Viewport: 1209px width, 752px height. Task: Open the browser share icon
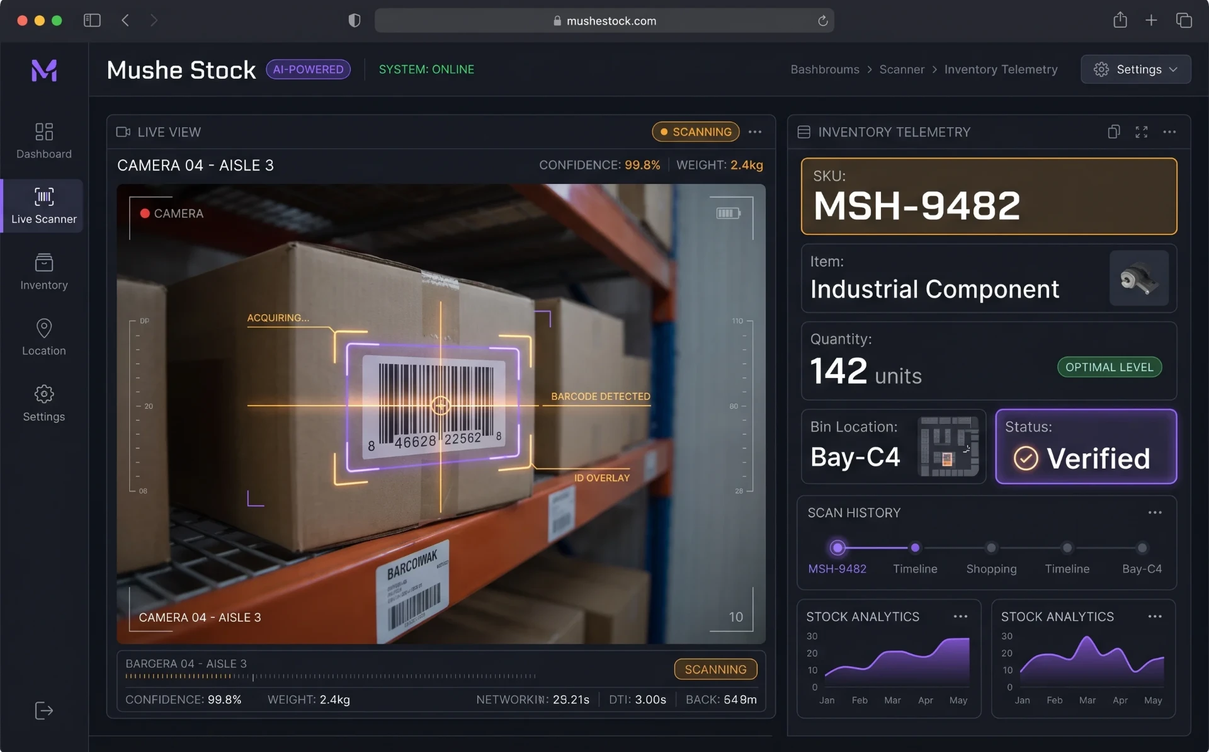(1120, 20)
